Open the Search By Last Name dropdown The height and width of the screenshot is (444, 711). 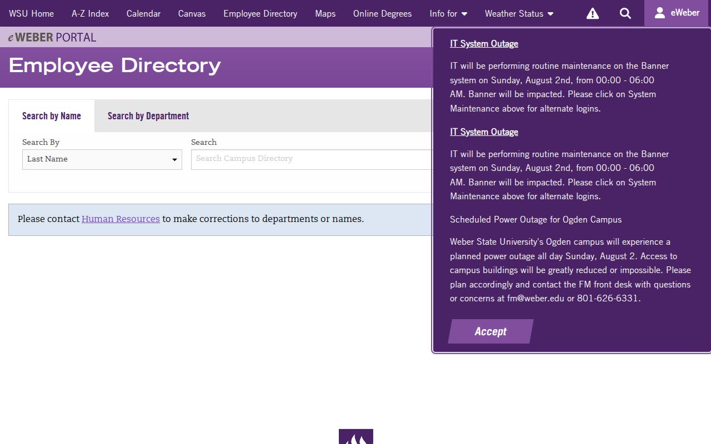coord(102,159)
